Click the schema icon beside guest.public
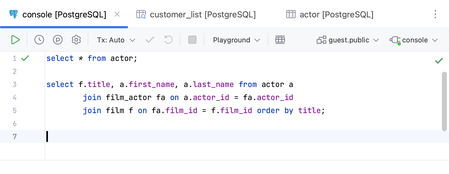 tap(321, 40)
